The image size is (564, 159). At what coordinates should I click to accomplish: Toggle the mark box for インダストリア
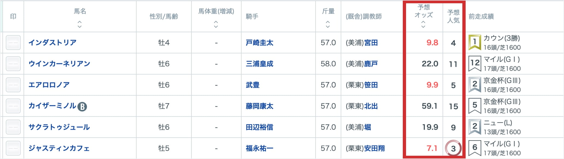point(13,42)
